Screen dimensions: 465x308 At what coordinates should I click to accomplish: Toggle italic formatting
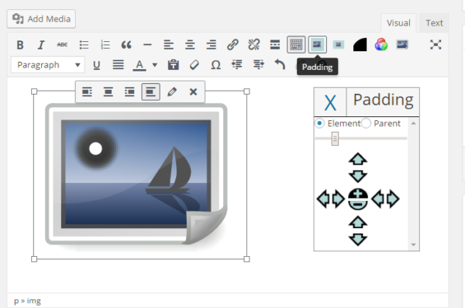41,45
